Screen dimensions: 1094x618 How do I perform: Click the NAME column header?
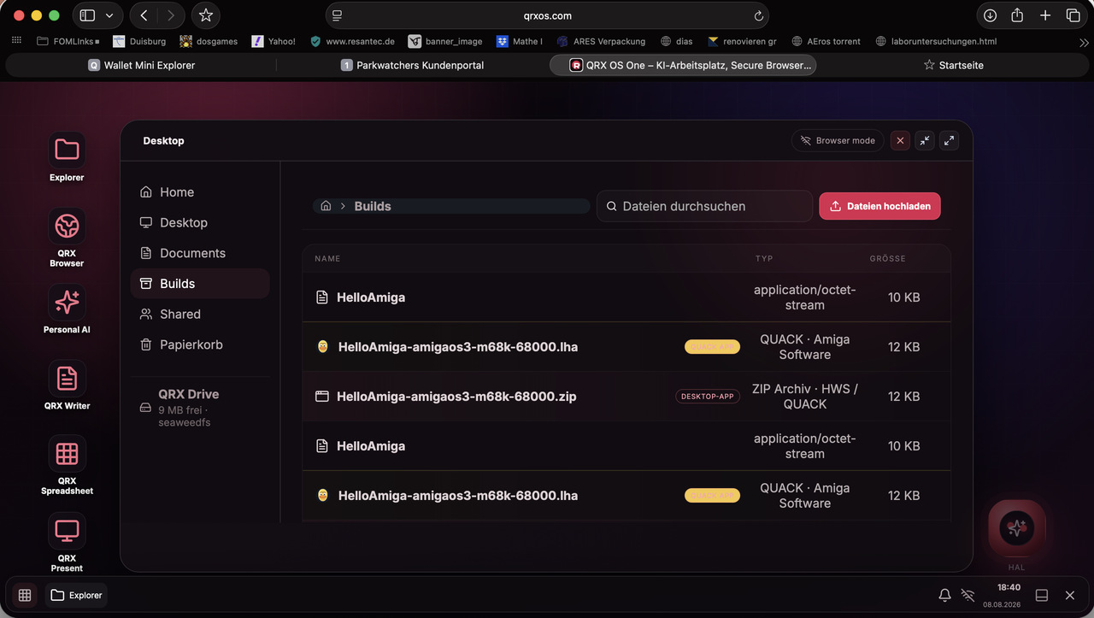(x=327, y=258)
